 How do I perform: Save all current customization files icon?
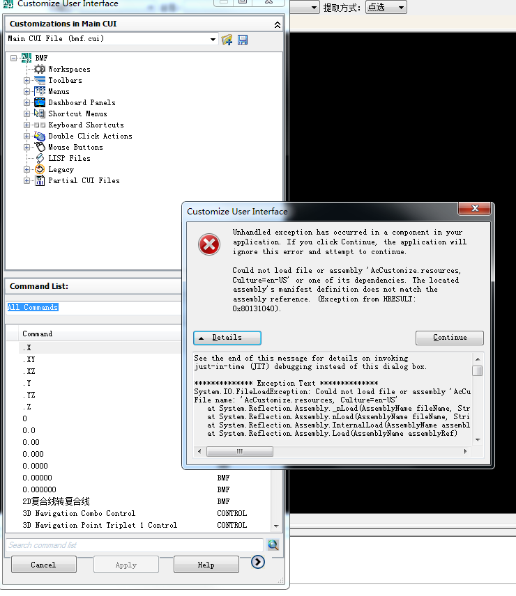point(243,40)
